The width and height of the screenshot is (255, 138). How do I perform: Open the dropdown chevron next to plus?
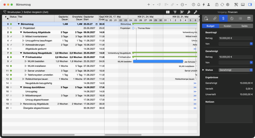click(x=153, y=5)
